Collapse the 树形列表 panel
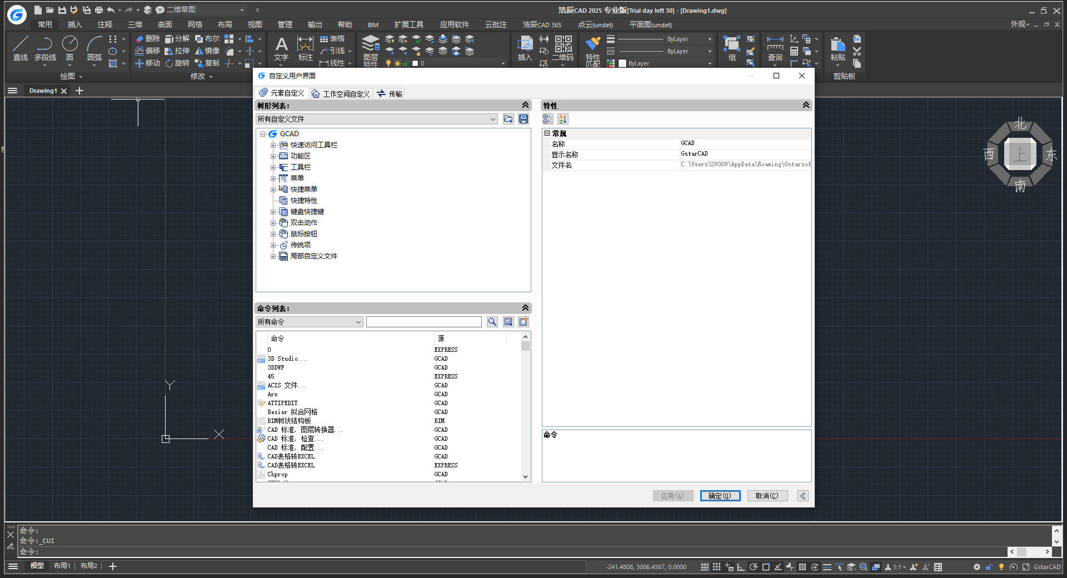 525,105
